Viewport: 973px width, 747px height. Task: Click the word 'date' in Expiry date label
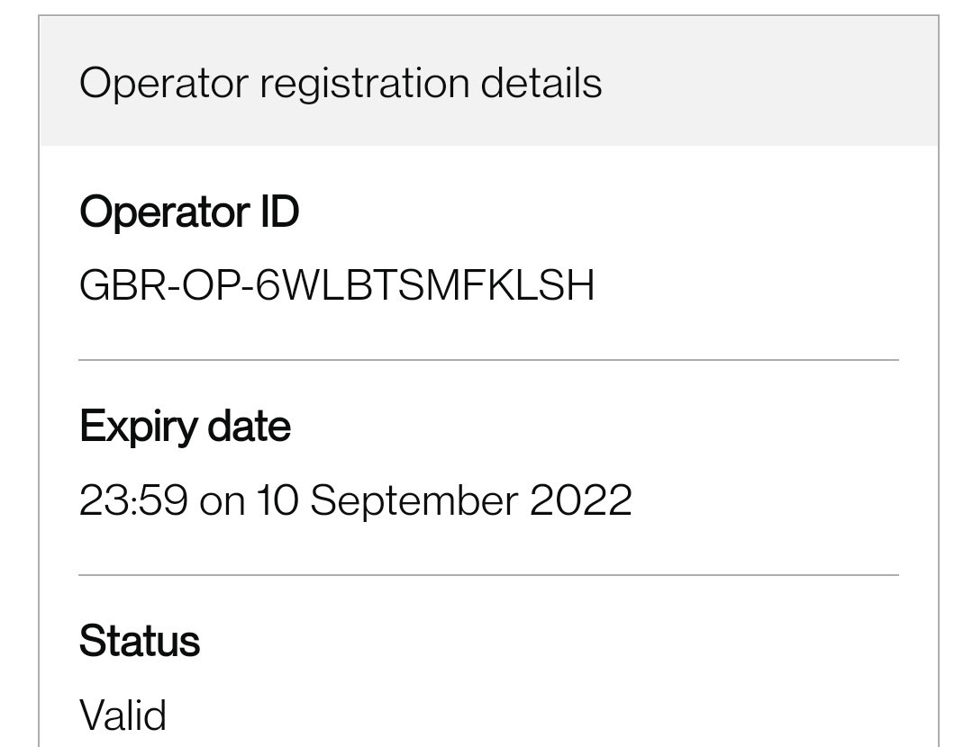click(249, 426)
